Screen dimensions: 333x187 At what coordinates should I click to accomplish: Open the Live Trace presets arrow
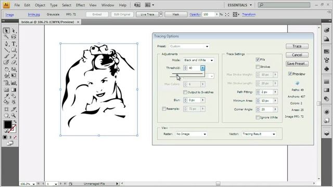[x=161, y=15]
